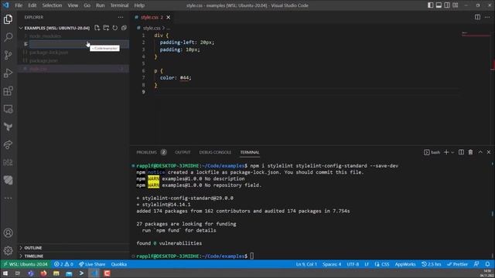Split the terminal panel
The height and width of the screenshot is (278, 495).
pyautogui.click(x=461, y=152)
